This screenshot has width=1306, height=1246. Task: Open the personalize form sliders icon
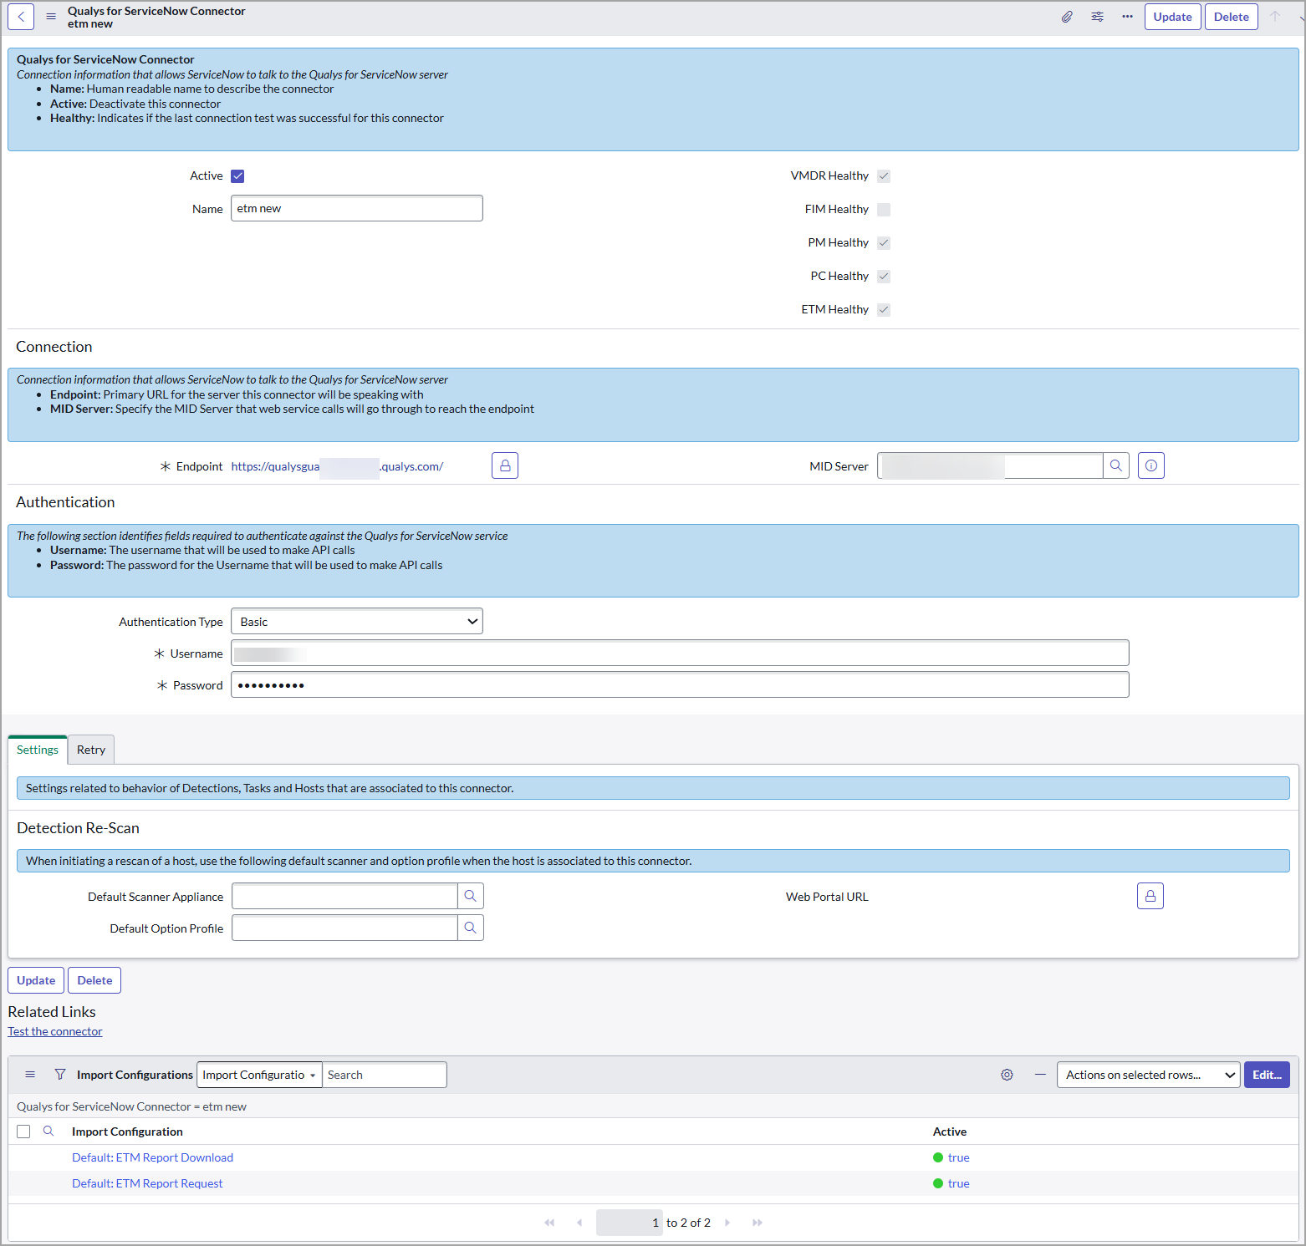1097,17
